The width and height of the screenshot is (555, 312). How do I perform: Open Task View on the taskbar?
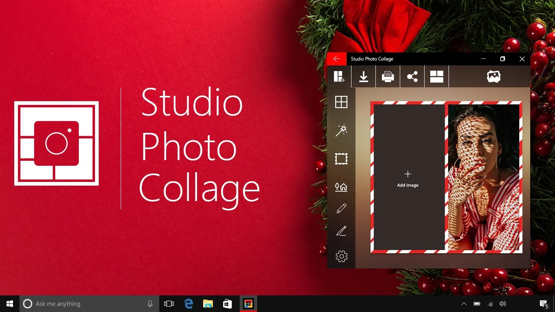coord(169,303)
